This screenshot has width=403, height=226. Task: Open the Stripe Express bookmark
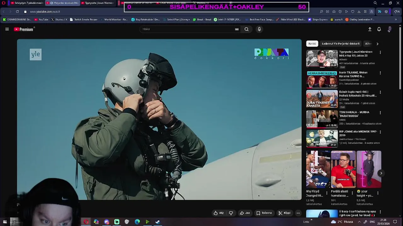pyautogui.click(x=318, y=19)
